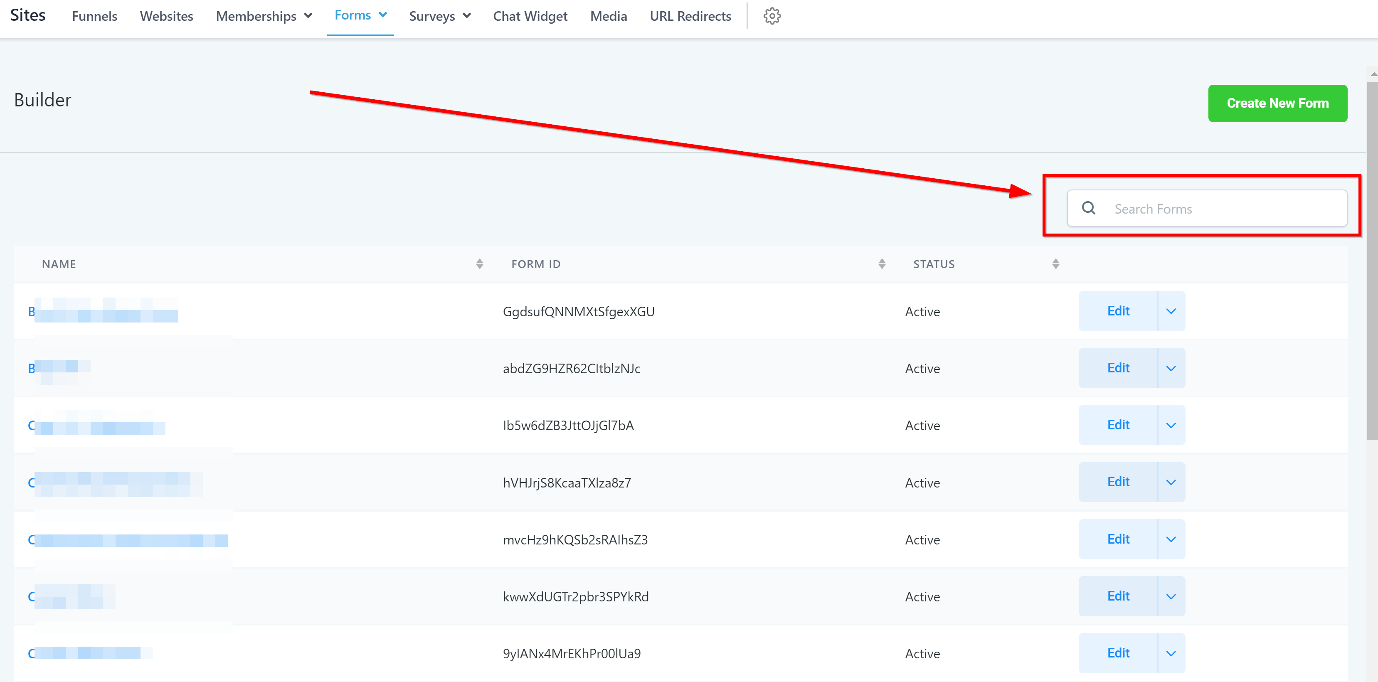
Task: Go to the Funnels tab
Action: point(94,16)
